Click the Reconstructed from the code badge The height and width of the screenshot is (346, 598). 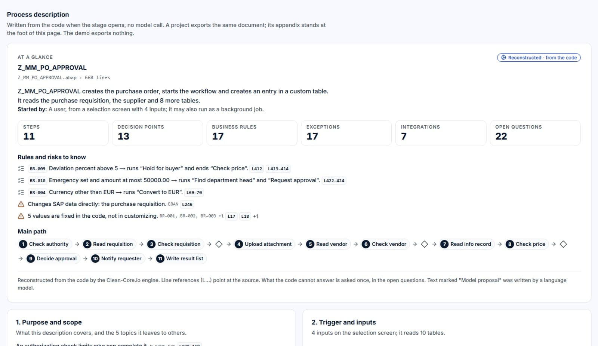[539, 58]
